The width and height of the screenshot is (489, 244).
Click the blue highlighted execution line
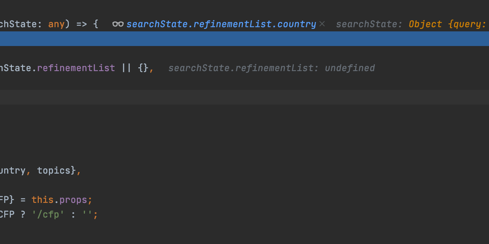tap(245, 39)
